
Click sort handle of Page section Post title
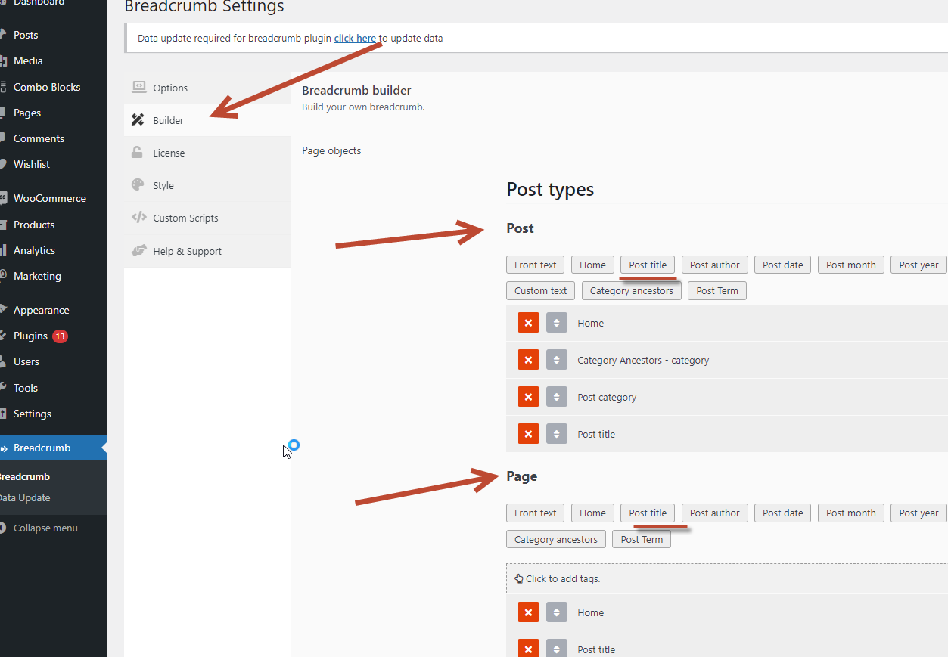click(557, 649)
